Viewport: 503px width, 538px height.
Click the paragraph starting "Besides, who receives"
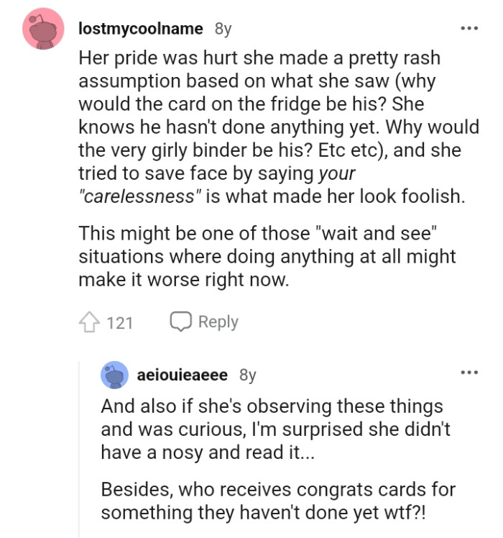pos(278,501)
